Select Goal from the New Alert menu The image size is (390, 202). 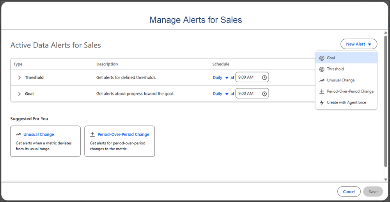(346, 58)
